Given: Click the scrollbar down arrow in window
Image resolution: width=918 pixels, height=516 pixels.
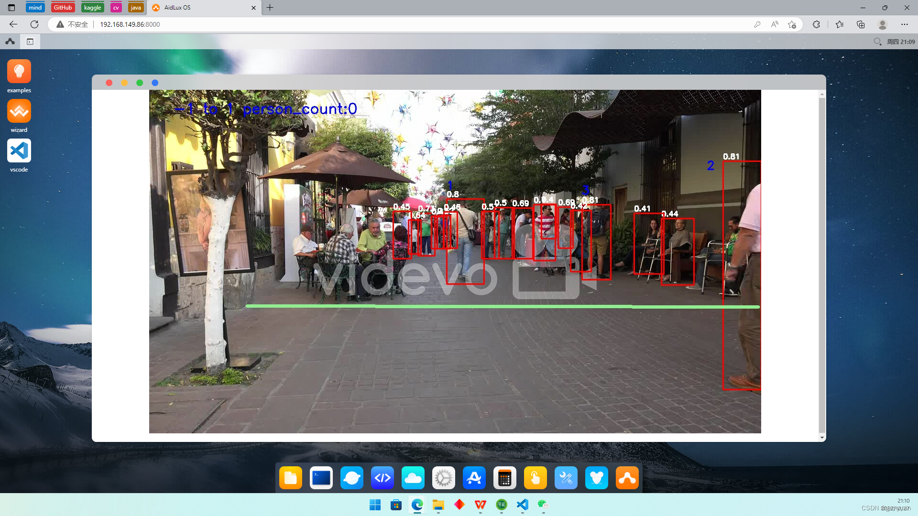Looking at the screenshot, I should (x=822, y=437).
